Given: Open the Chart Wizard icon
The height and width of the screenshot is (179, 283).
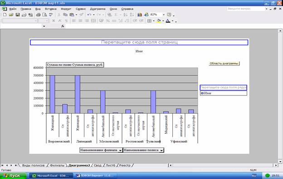Looking at the screenshot, I should (140, 15).
